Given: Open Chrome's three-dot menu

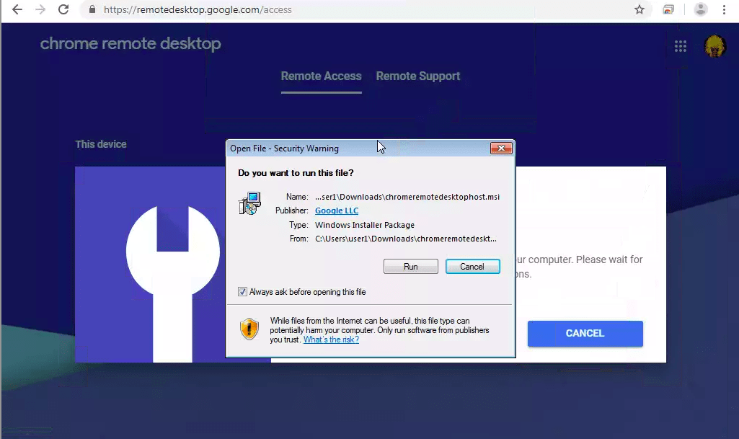Looking at the screenshot, I should [724, 9].
